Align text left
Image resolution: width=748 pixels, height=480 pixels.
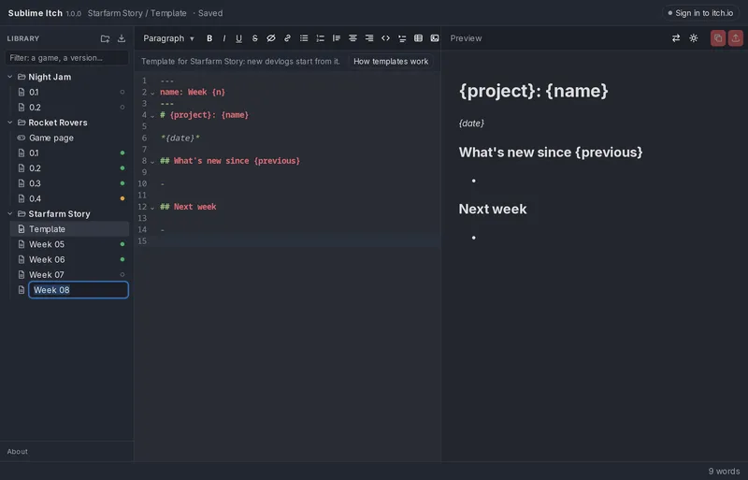[337, 38]
